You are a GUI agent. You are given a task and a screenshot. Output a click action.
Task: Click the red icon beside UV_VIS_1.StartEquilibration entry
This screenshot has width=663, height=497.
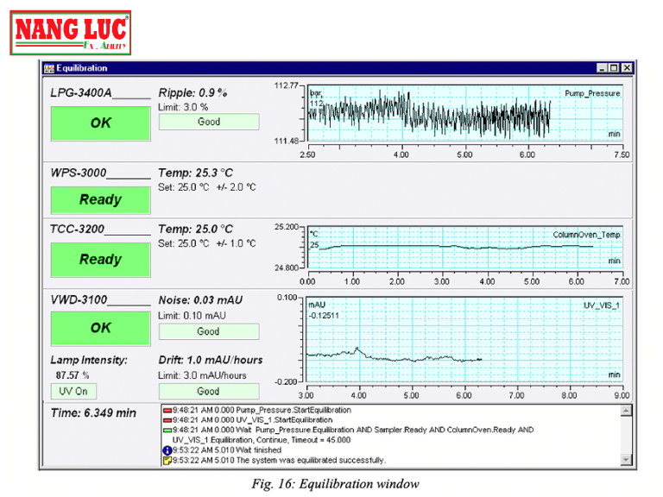pyautogui.click(x=167, y=419)
